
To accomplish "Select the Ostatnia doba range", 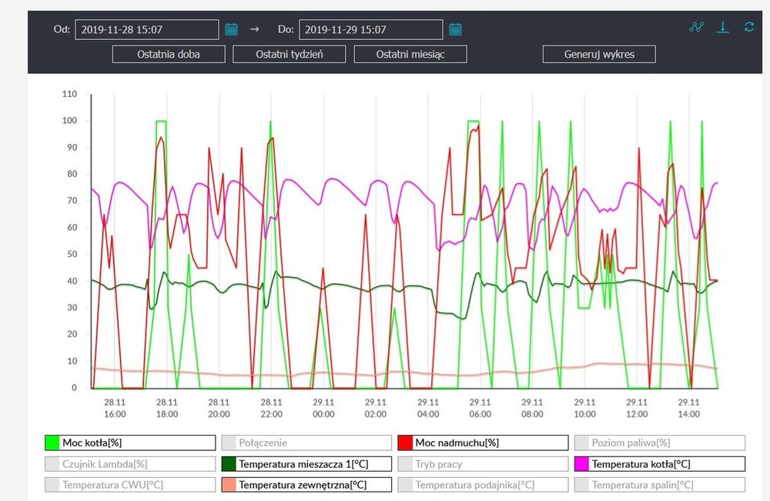I will tap(169, 54).
